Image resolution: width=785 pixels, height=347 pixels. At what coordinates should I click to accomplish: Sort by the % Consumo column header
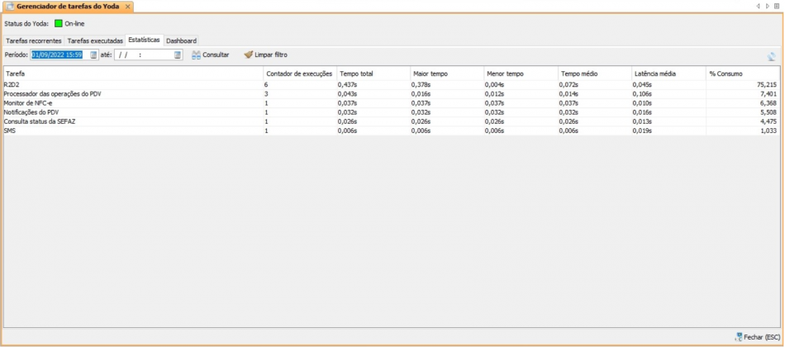pos(742,74)
